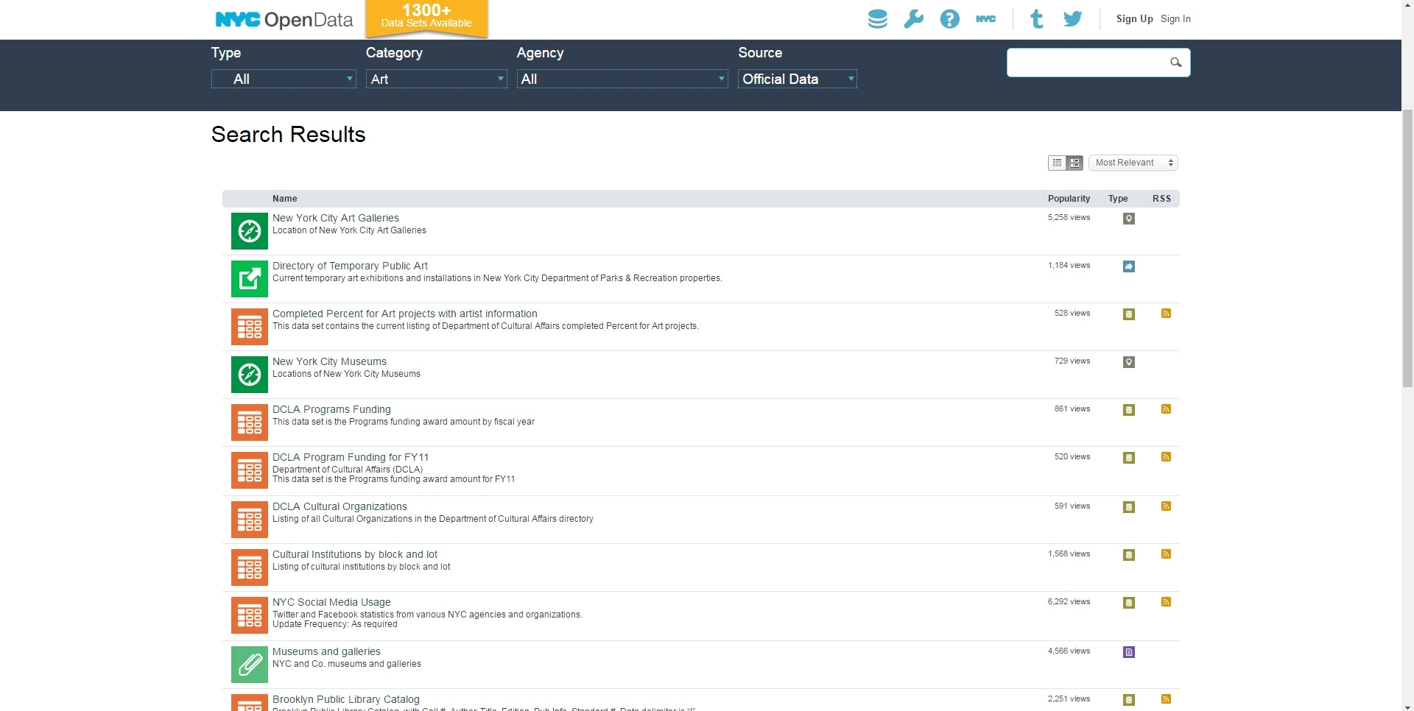Click RSS feed icon for Cultural Institutions by block
The width and height of the screenshot is (1414, 711).
[x=1166, y=554]
